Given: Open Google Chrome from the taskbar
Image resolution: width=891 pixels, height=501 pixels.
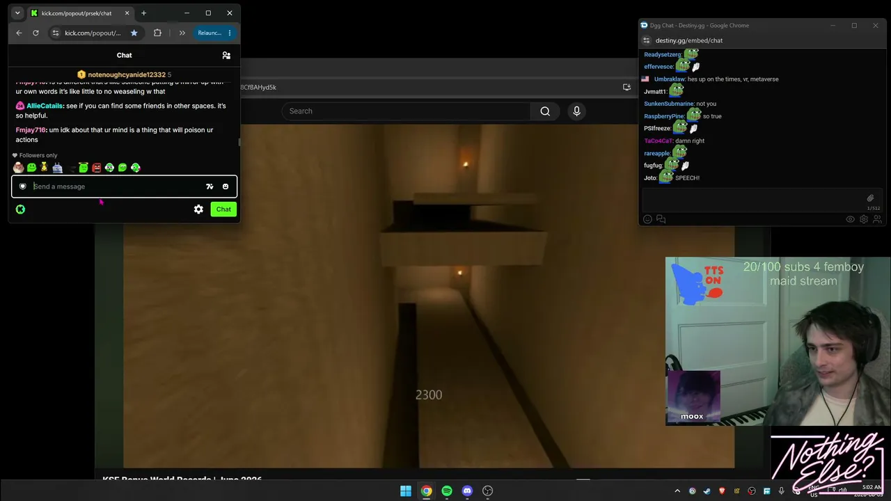Looking at the screenshot, I should tap(426, 491).
